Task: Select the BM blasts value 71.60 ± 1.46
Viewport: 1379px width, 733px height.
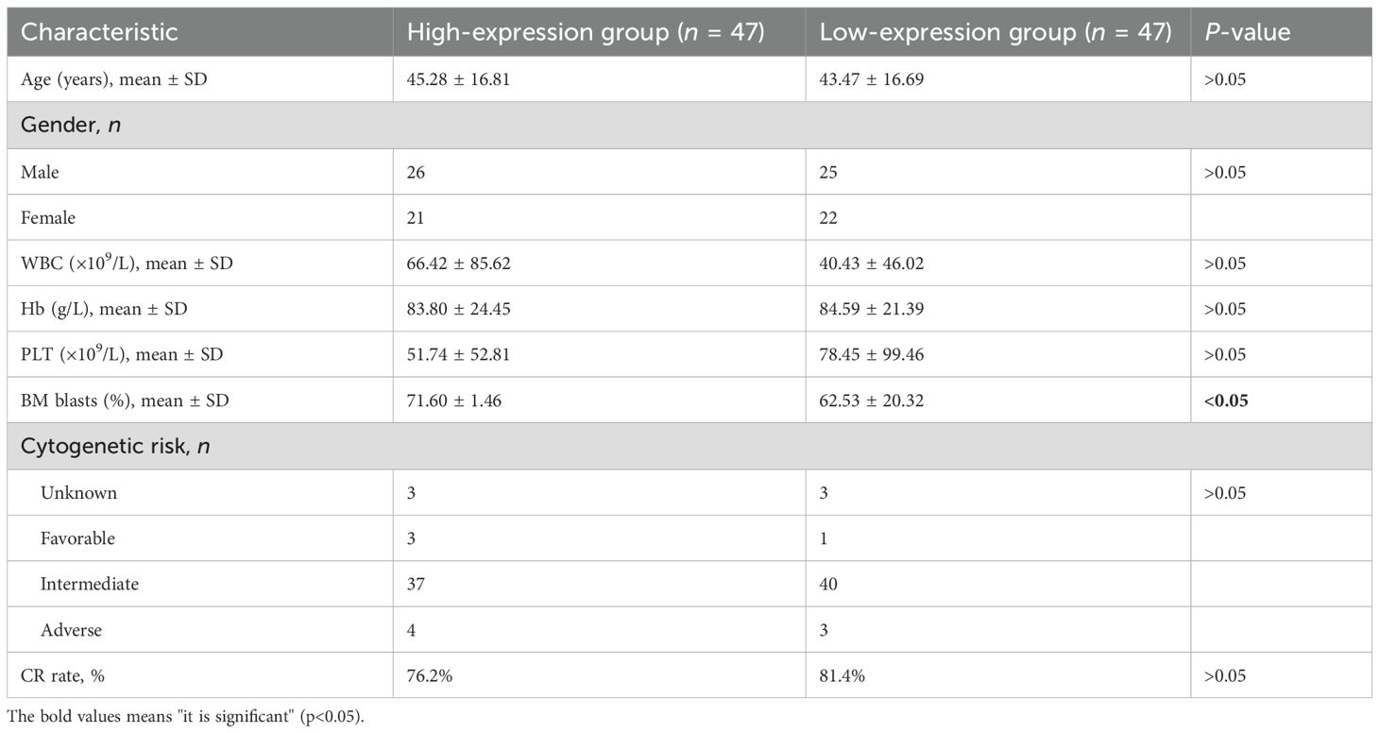Action: pos(454,400)
